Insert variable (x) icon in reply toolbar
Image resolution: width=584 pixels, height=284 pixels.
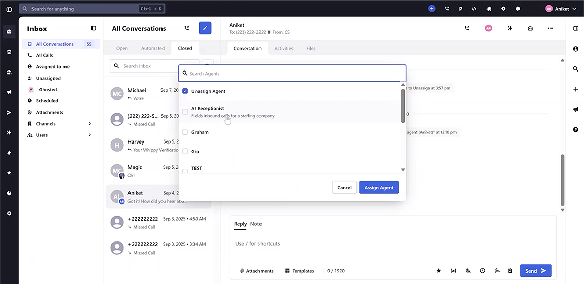click(453, 271)
